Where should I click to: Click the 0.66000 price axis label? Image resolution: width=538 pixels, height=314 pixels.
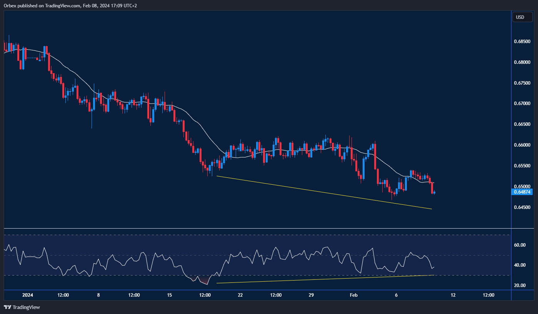[x=522, y=145]
